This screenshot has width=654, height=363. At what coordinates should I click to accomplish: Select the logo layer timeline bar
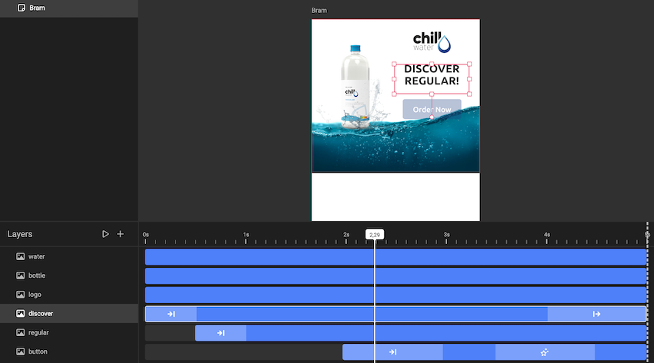(x=395, y=295)
